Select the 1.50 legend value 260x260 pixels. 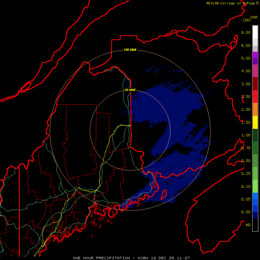246,122
